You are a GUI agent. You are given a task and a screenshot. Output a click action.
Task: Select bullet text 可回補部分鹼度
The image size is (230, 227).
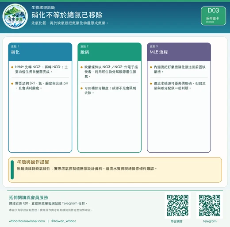[x=110, y=90]
